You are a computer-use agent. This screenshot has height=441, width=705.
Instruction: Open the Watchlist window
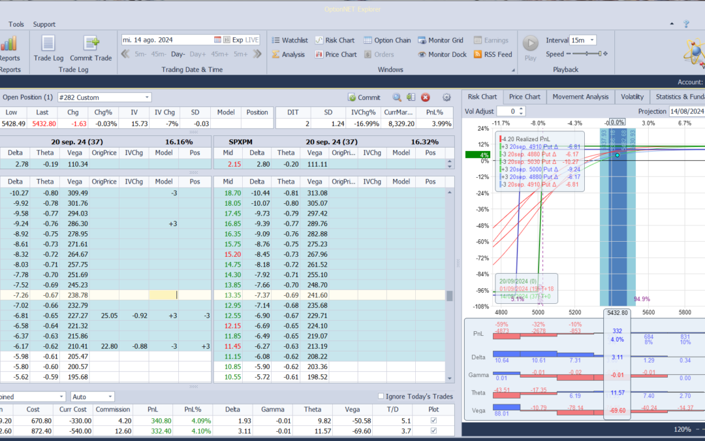coord(289,41)
